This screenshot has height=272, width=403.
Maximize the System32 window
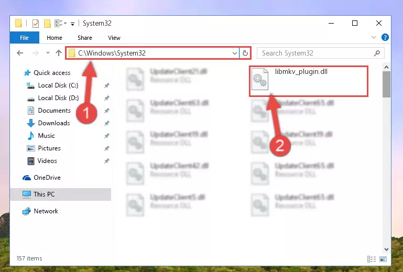pyautogui.click(x=355, y=24)
